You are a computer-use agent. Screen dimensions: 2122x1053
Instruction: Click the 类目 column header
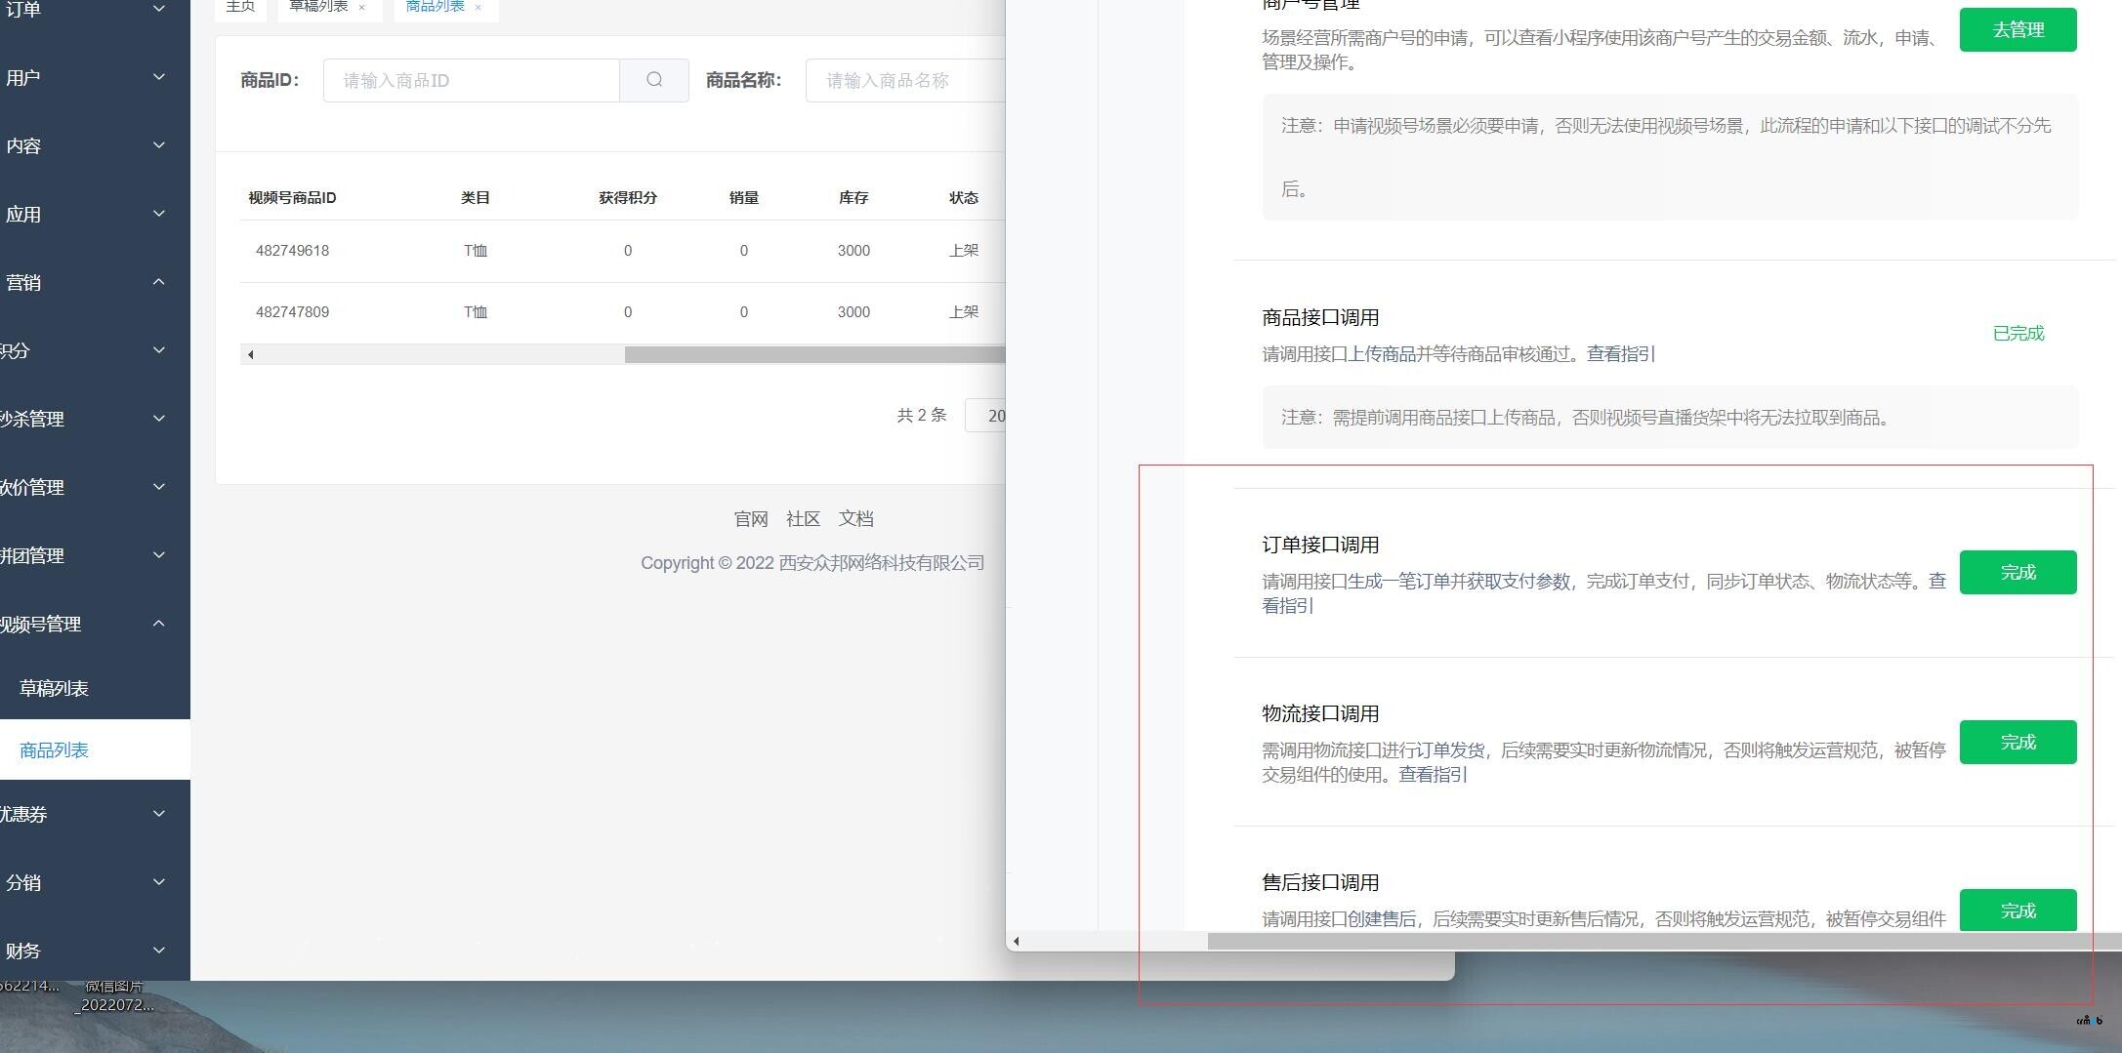(x=476, y=198)
